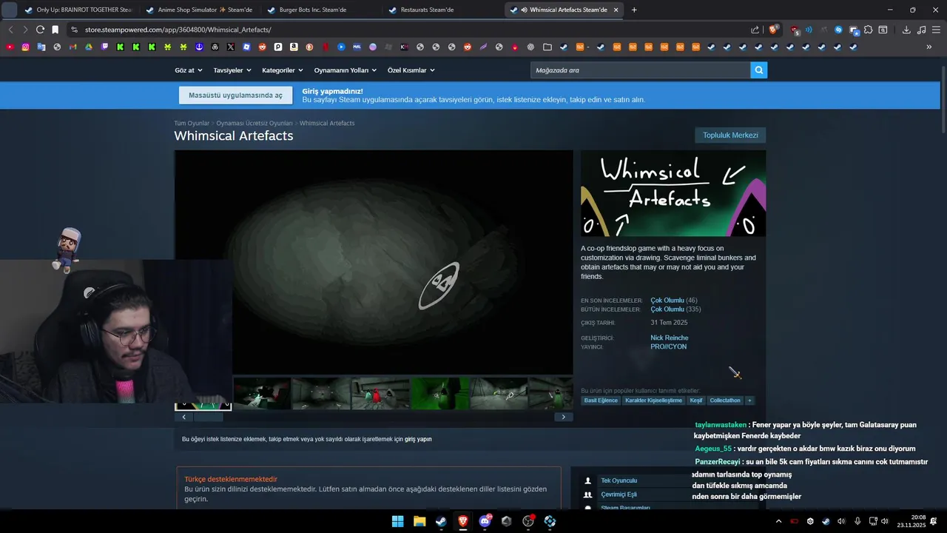
Task: Open the site information icon in the address bar
Action: 74,30
